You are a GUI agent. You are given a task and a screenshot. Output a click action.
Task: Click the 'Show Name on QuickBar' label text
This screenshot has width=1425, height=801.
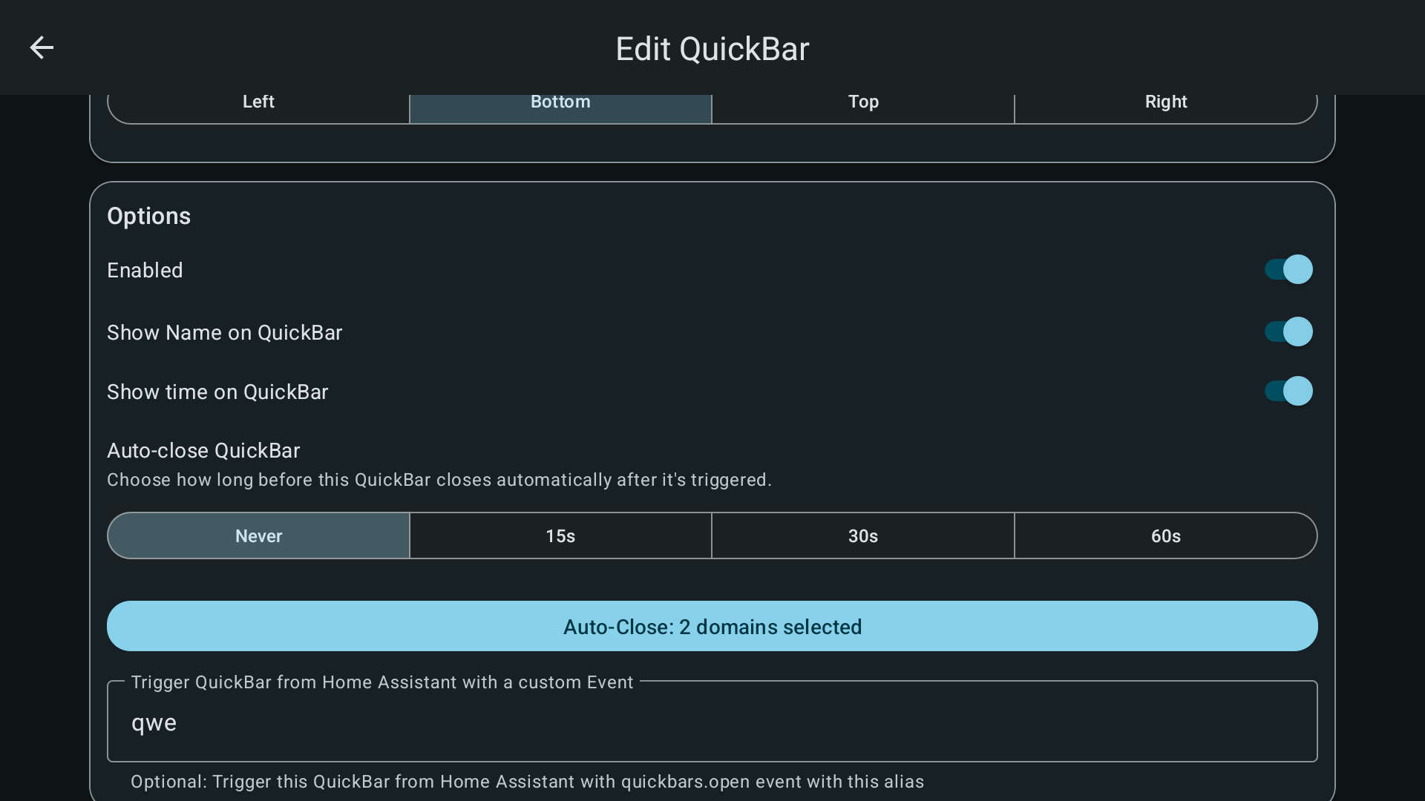(224, 332)
